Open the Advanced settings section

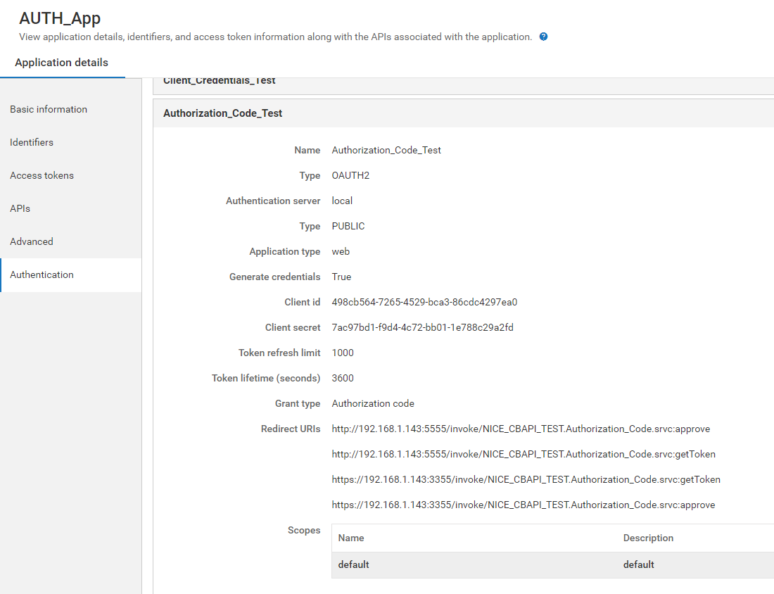(x=32, y=241)
